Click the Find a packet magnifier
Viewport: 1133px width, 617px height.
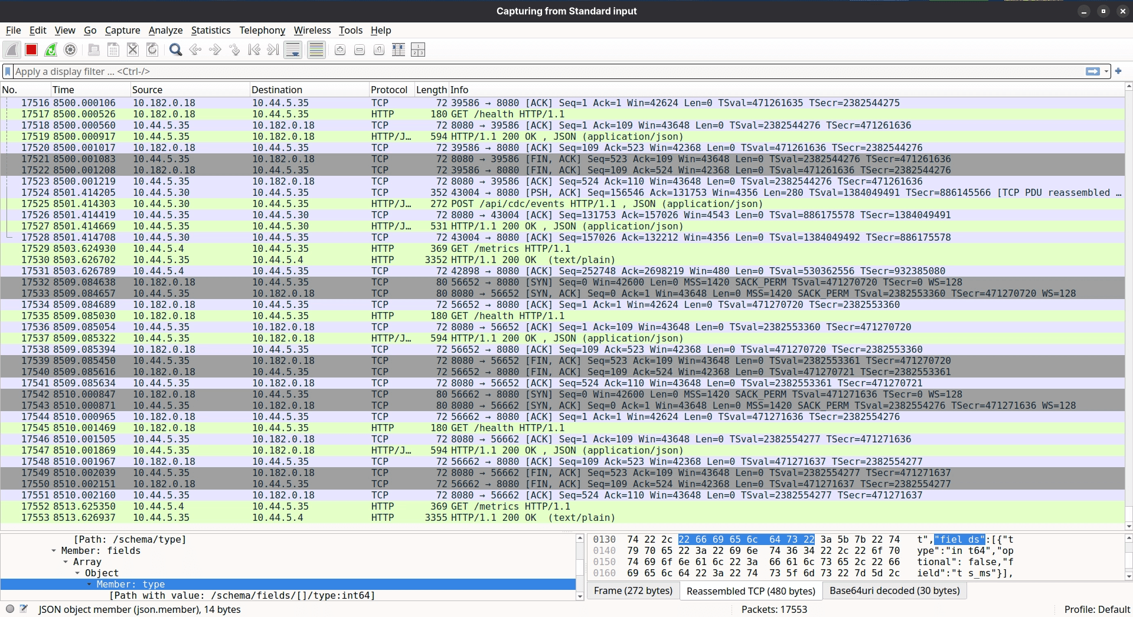click(x=175, y=50)
